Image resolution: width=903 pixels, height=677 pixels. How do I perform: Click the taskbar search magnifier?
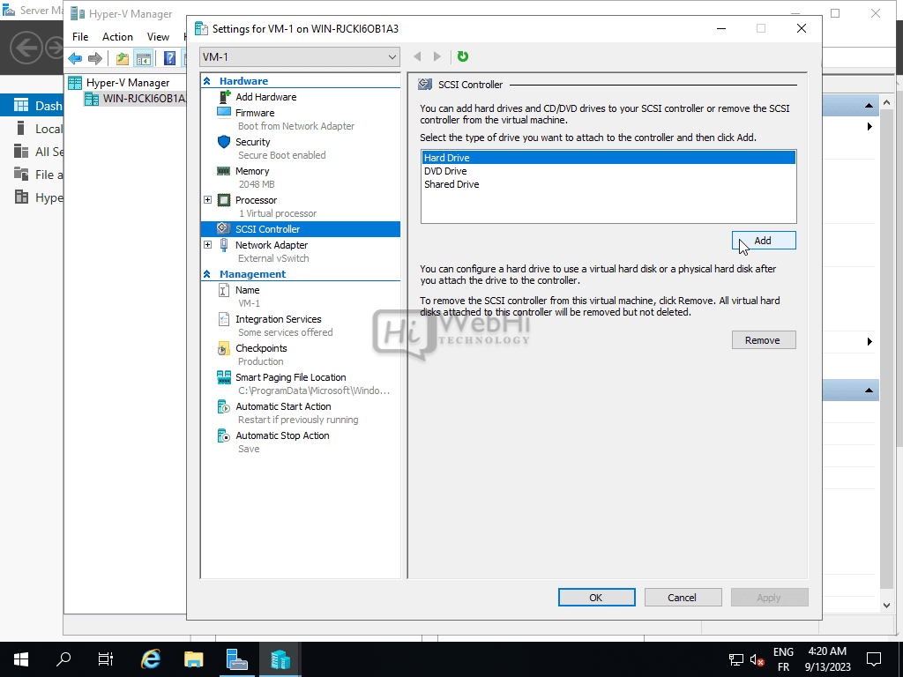click(63, 658)
